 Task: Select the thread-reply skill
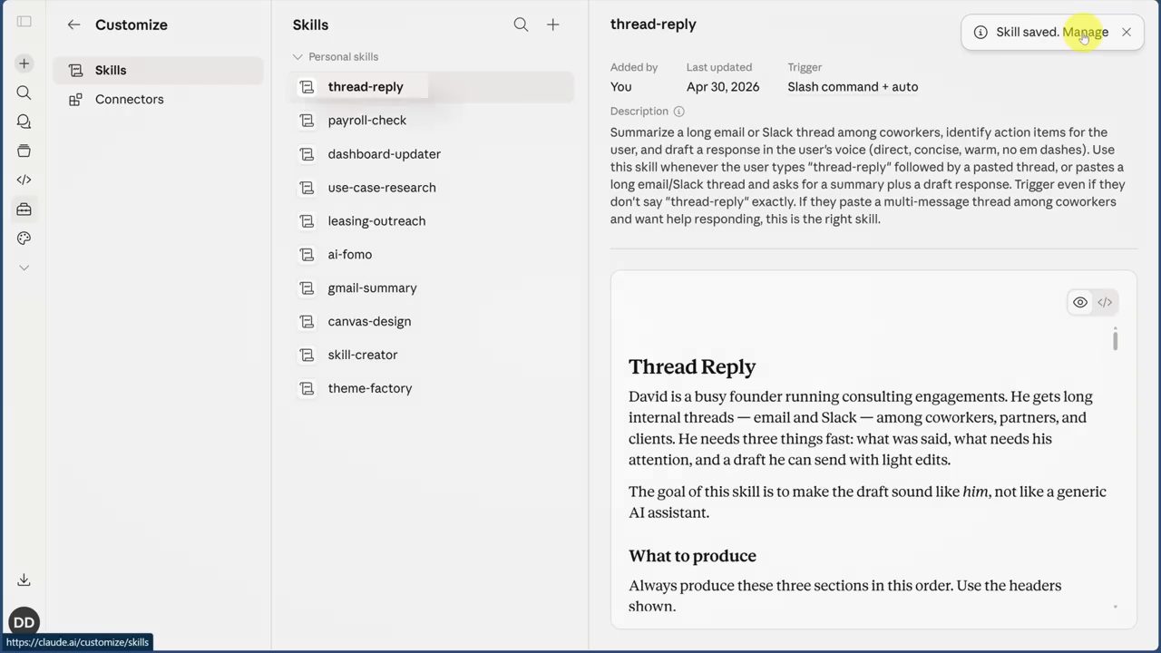[x=433, y=87]
